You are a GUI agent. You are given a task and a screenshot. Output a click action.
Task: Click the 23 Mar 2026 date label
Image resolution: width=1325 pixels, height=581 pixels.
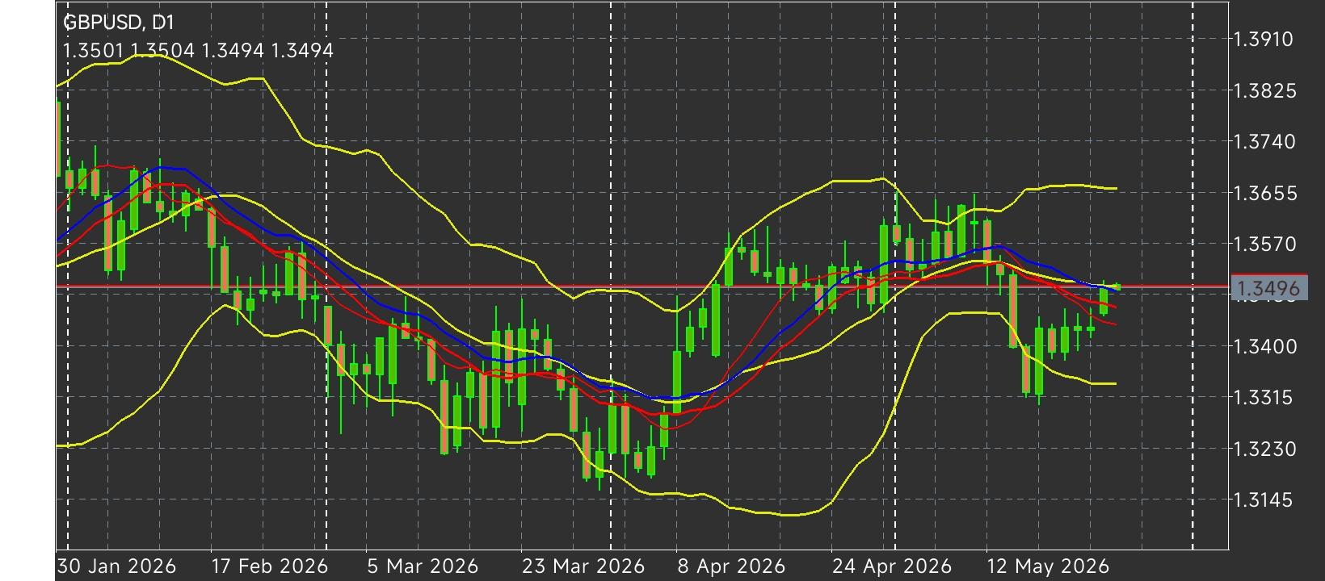coord(583,566)
